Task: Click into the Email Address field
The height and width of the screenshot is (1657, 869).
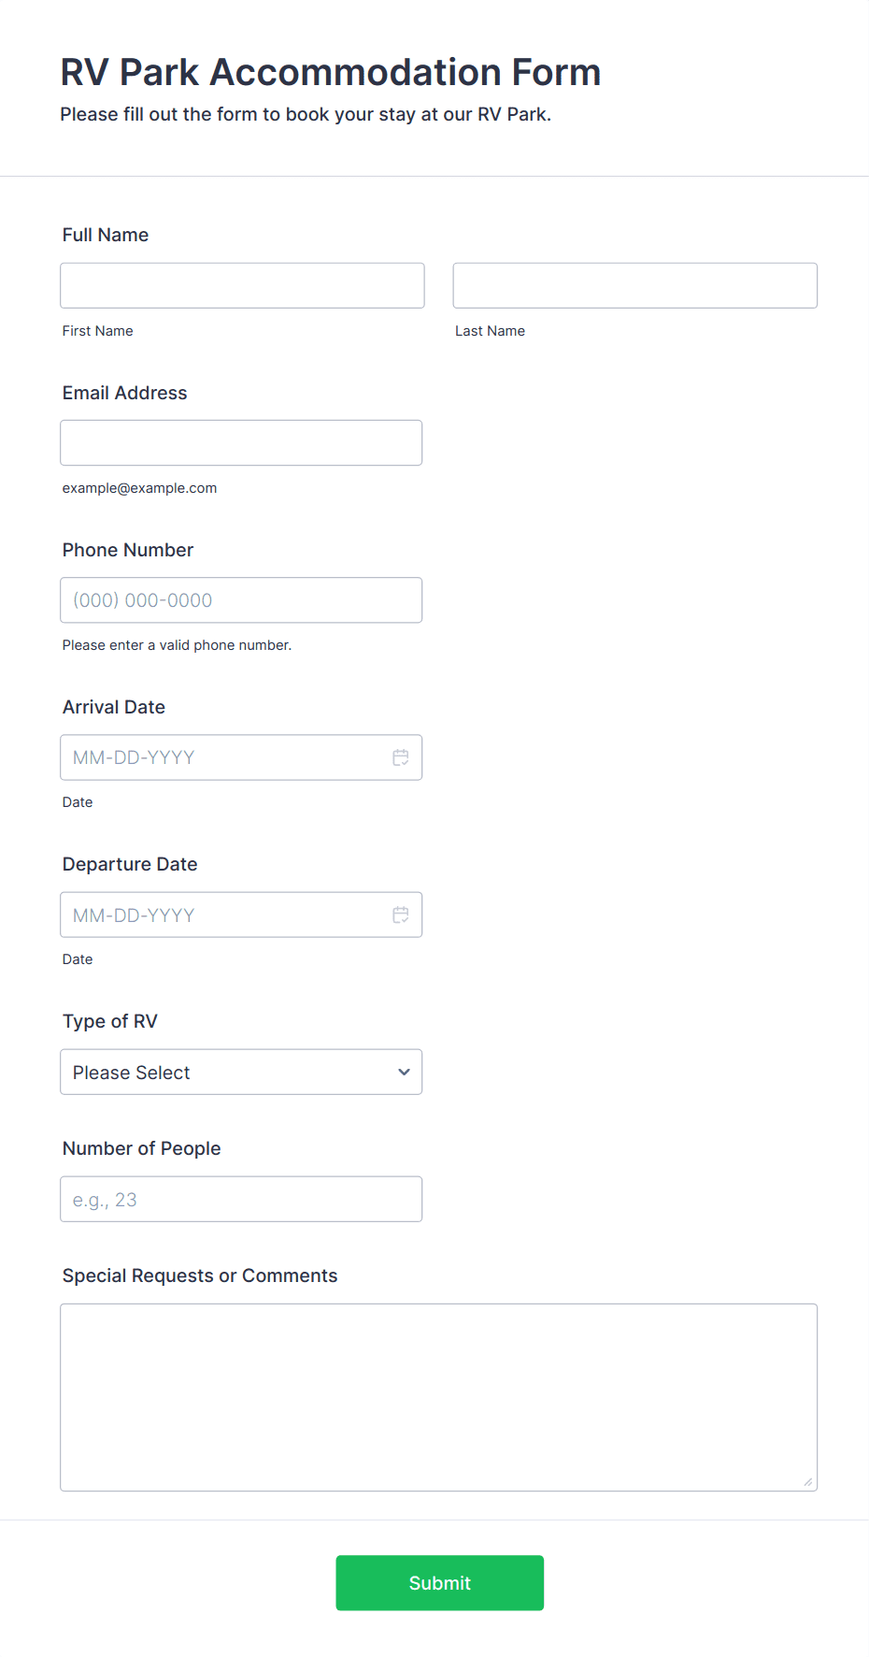Action: [x=241, y=442]
